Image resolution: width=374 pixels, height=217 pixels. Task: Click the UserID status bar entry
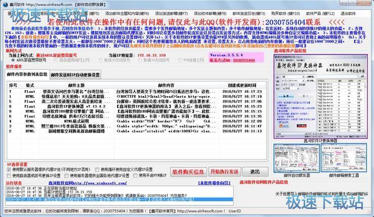coord(235,211)
